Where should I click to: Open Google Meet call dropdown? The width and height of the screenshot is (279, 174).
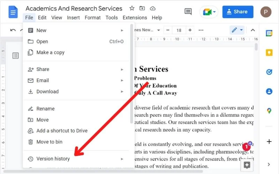(x=209, y=12)
